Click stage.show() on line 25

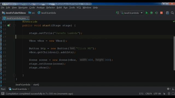coord(40,68)
